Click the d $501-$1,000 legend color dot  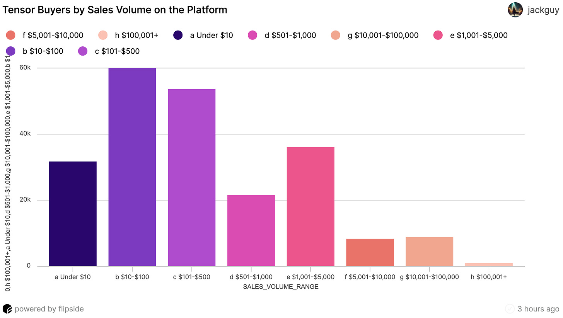coord(252,35)
